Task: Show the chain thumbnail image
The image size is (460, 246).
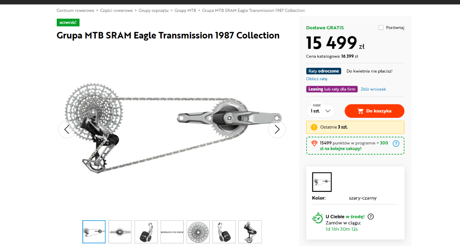Action: point(172,232)
